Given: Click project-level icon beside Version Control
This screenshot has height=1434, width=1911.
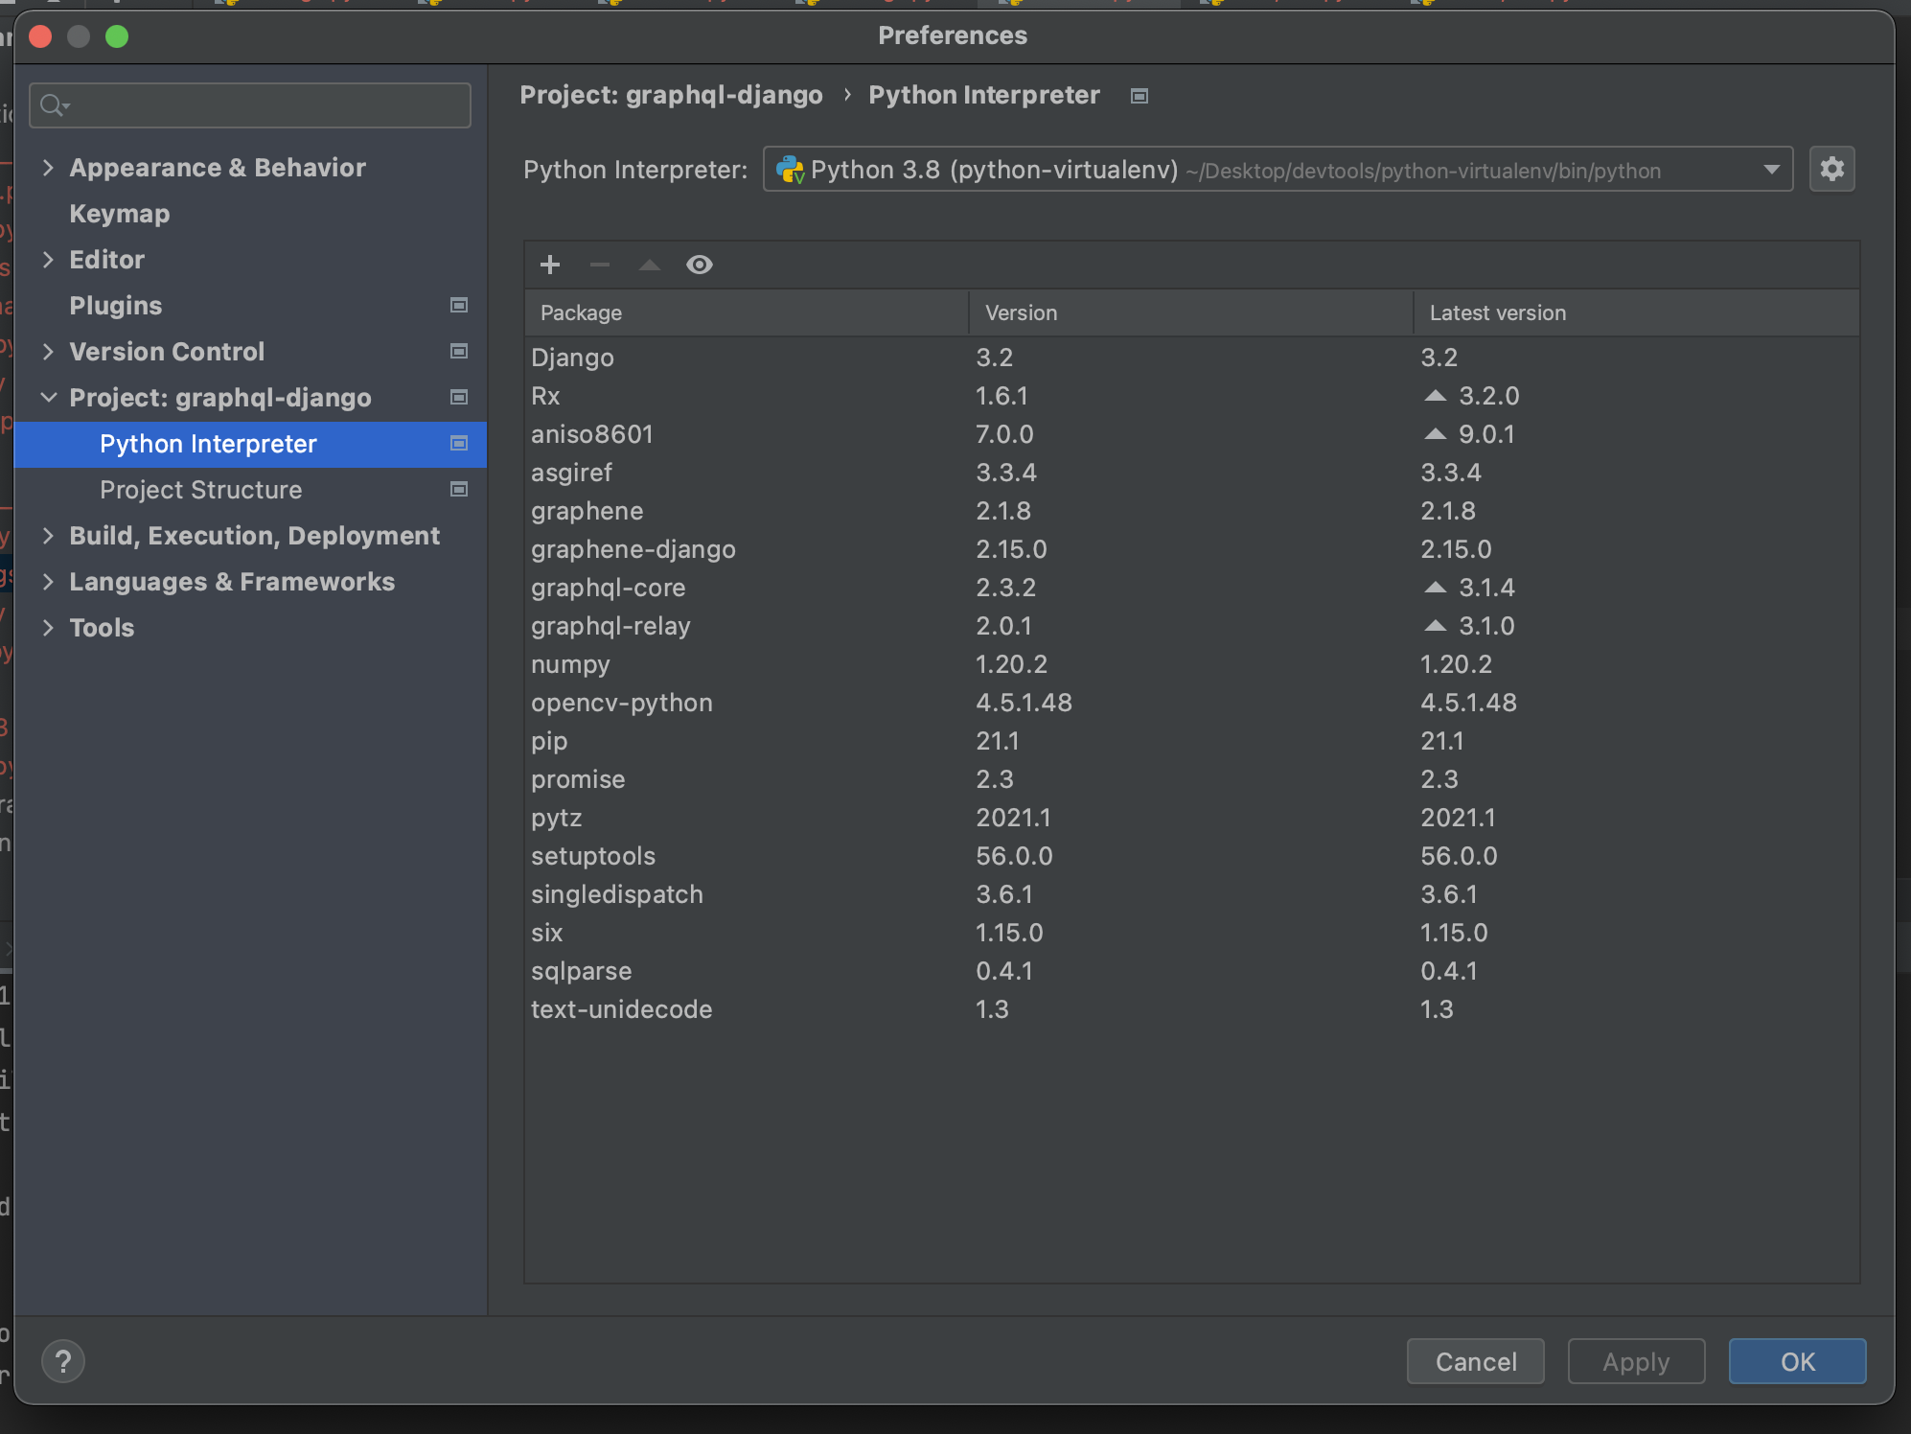Looking at the screenshot, I should point(459,351).
